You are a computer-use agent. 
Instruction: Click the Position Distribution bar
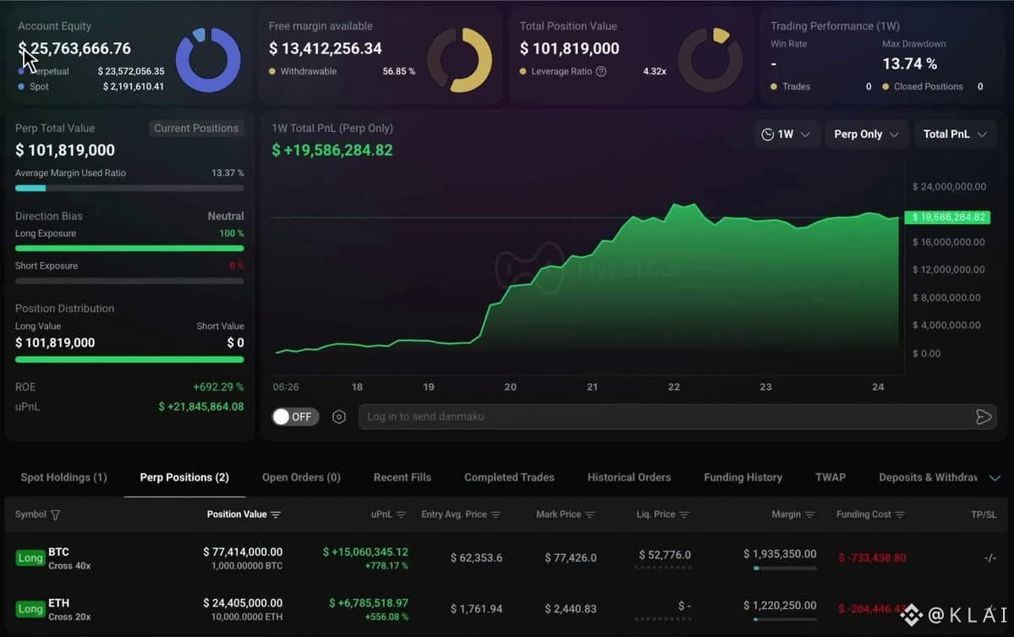point(129,360)
